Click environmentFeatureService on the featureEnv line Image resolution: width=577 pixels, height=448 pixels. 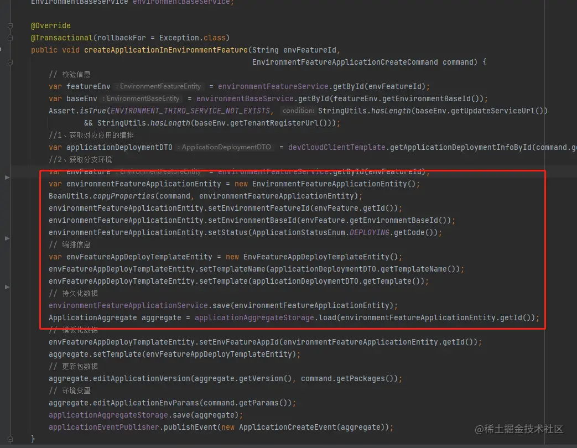pos(273,86)
